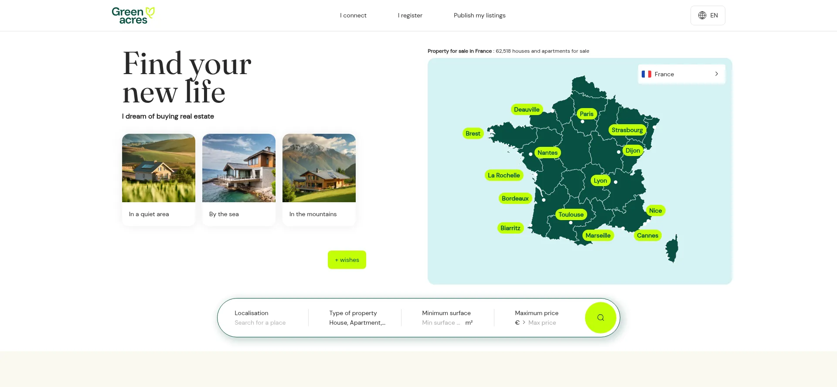Click the French flag icon

tap(646, 74)
